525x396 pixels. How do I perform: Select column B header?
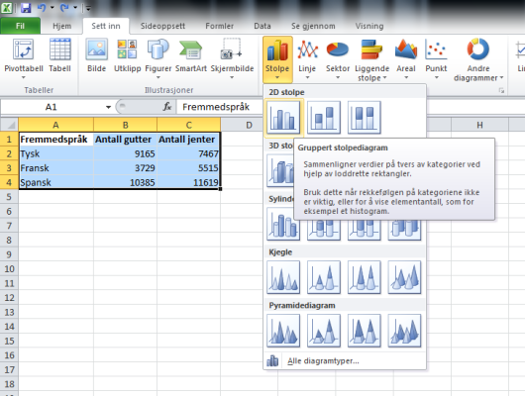point(125,125)
